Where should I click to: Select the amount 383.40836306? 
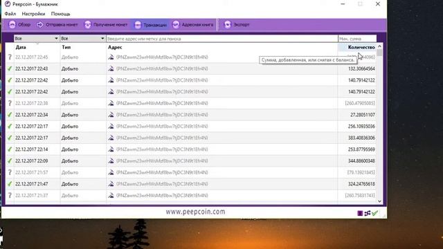361,138
